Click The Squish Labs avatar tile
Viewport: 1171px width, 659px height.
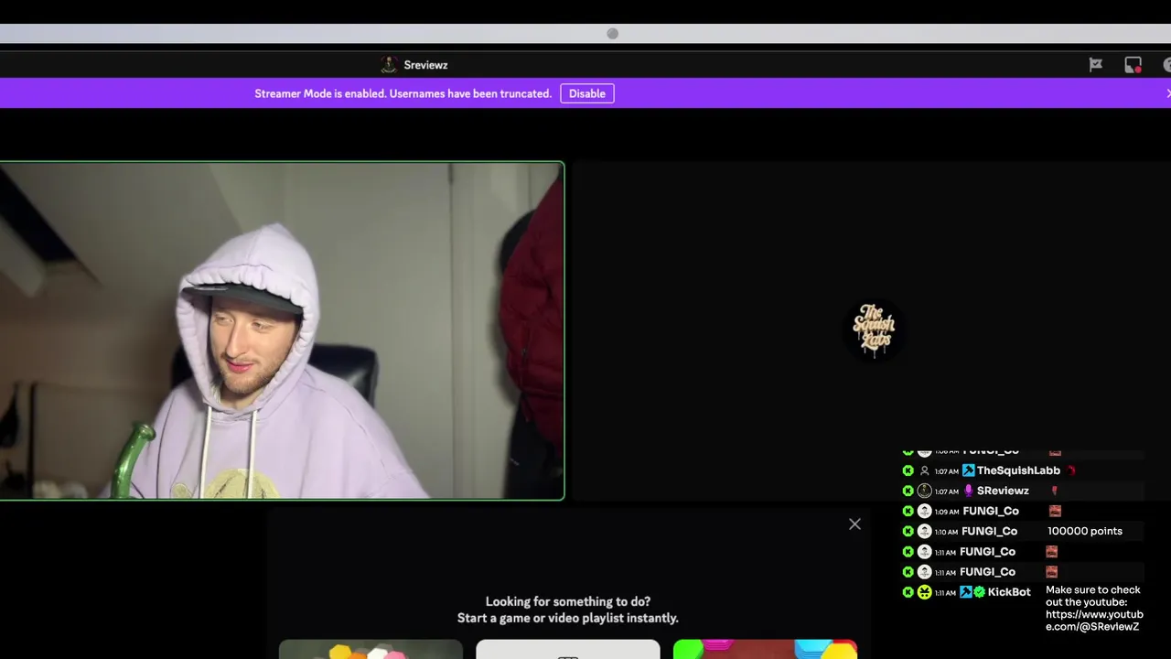pyautogui.click(x=874, y=330)
